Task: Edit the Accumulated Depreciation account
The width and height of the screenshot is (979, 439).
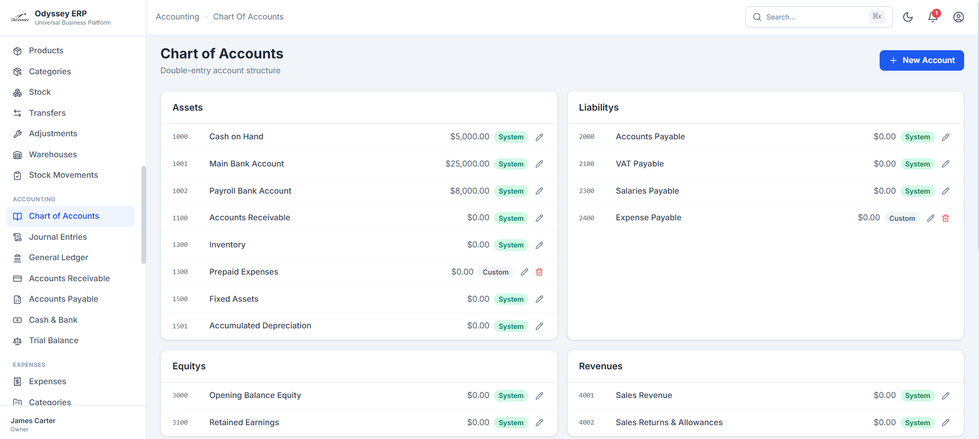Action: coord(539,326)
